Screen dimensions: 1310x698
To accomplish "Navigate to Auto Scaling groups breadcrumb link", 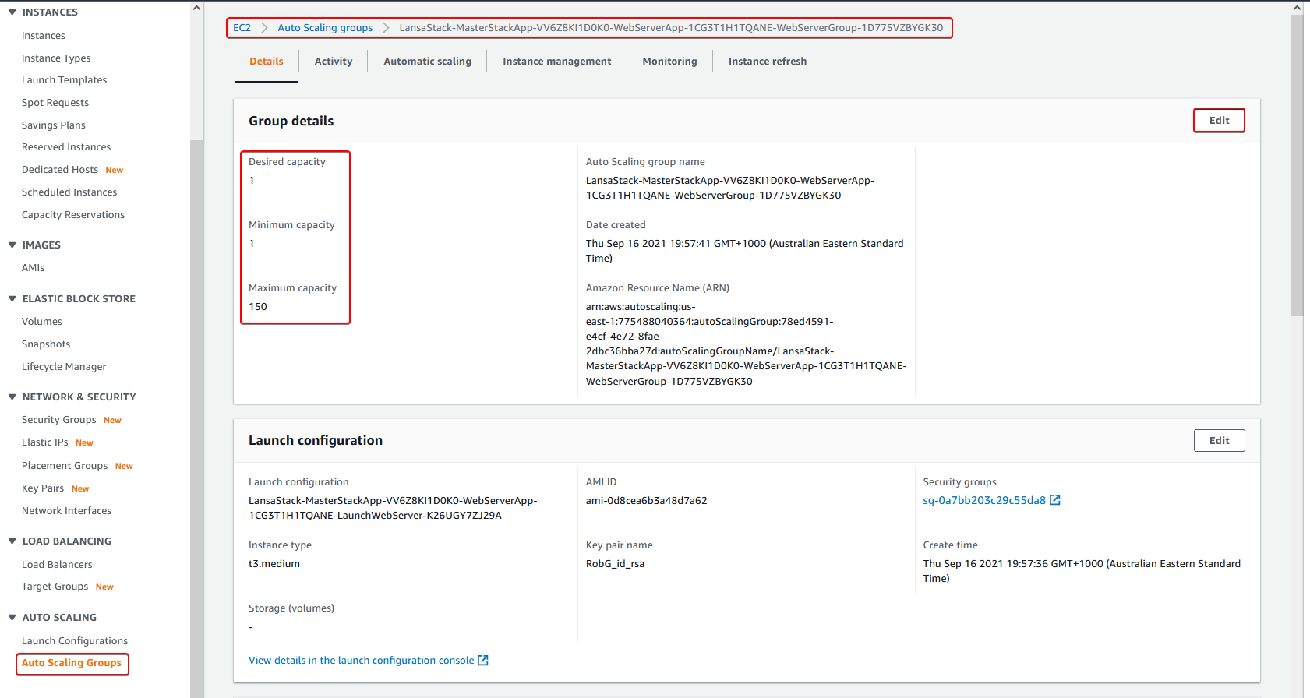I will point(325,28).
